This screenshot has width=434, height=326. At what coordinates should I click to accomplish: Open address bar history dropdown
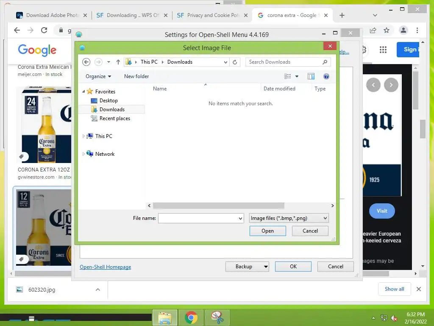click(225, 62)
